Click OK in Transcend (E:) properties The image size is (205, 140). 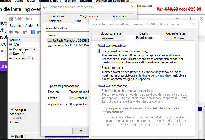(81, 131)
